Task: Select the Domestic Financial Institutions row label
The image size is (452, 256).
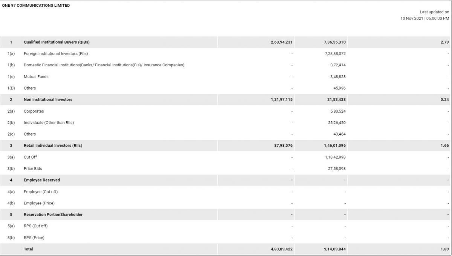Action: coord(104,65)
